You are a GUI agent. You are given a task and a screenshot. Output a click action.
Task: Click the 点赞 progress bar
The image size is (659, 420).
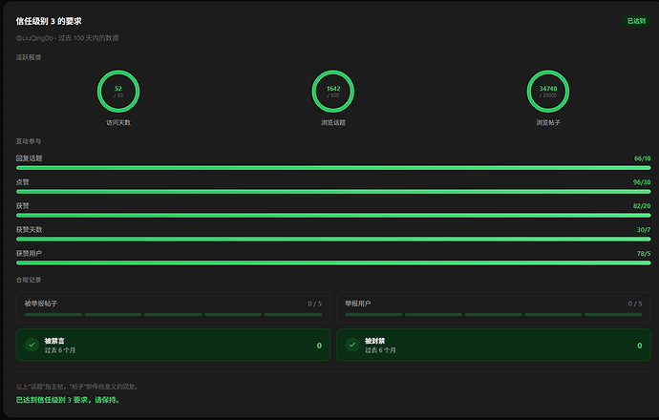point(333,192)
